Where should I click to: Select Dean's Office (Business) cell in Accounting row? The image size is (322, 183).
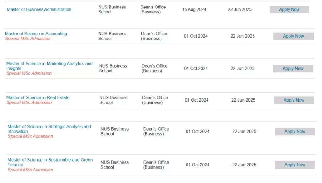(154, 36)
